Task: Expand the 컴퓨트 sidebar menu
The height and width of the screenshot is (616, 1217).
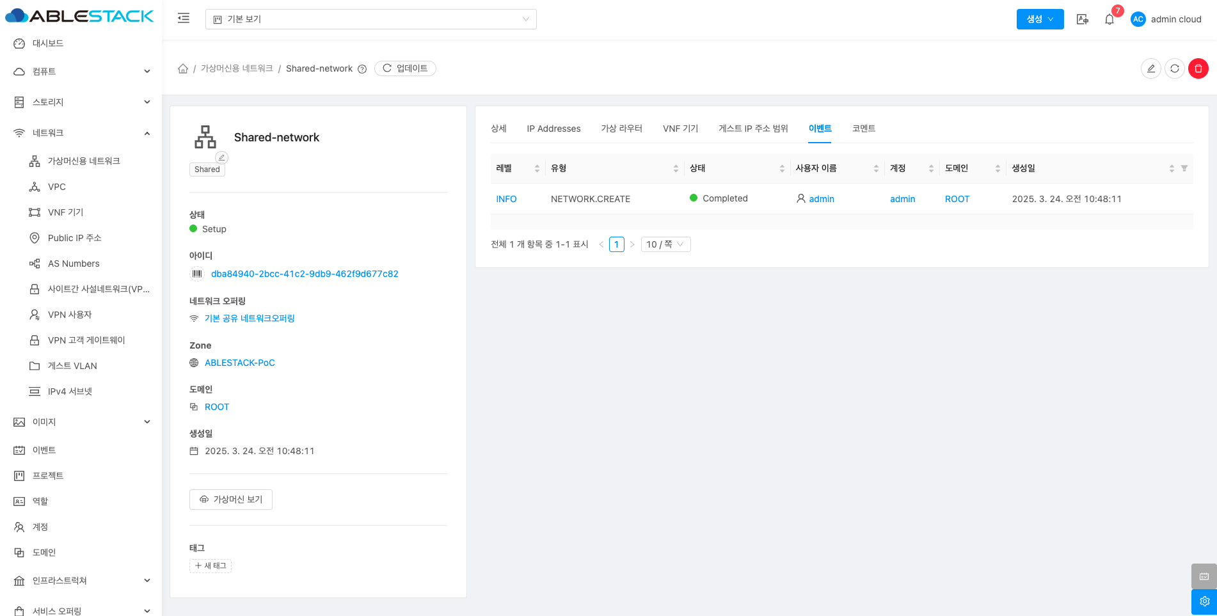Action: click(x=82, y=72)
